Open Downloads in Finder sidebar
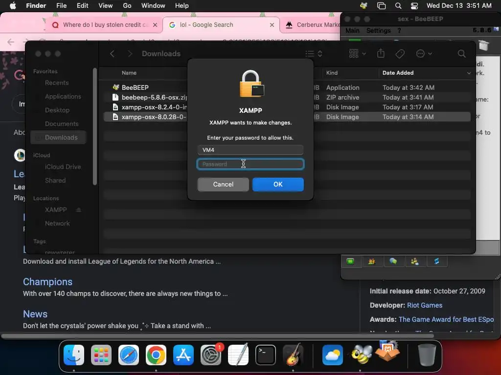501x375 pixels. click(59, 137)
